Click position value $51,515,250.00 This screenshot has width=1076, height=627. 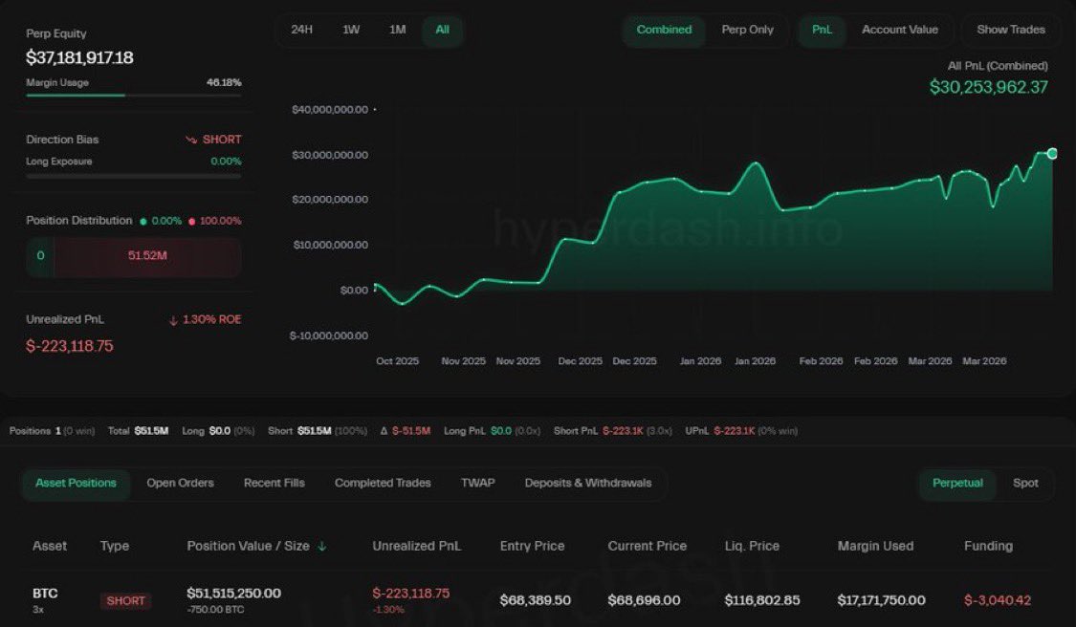pos(234,594)
